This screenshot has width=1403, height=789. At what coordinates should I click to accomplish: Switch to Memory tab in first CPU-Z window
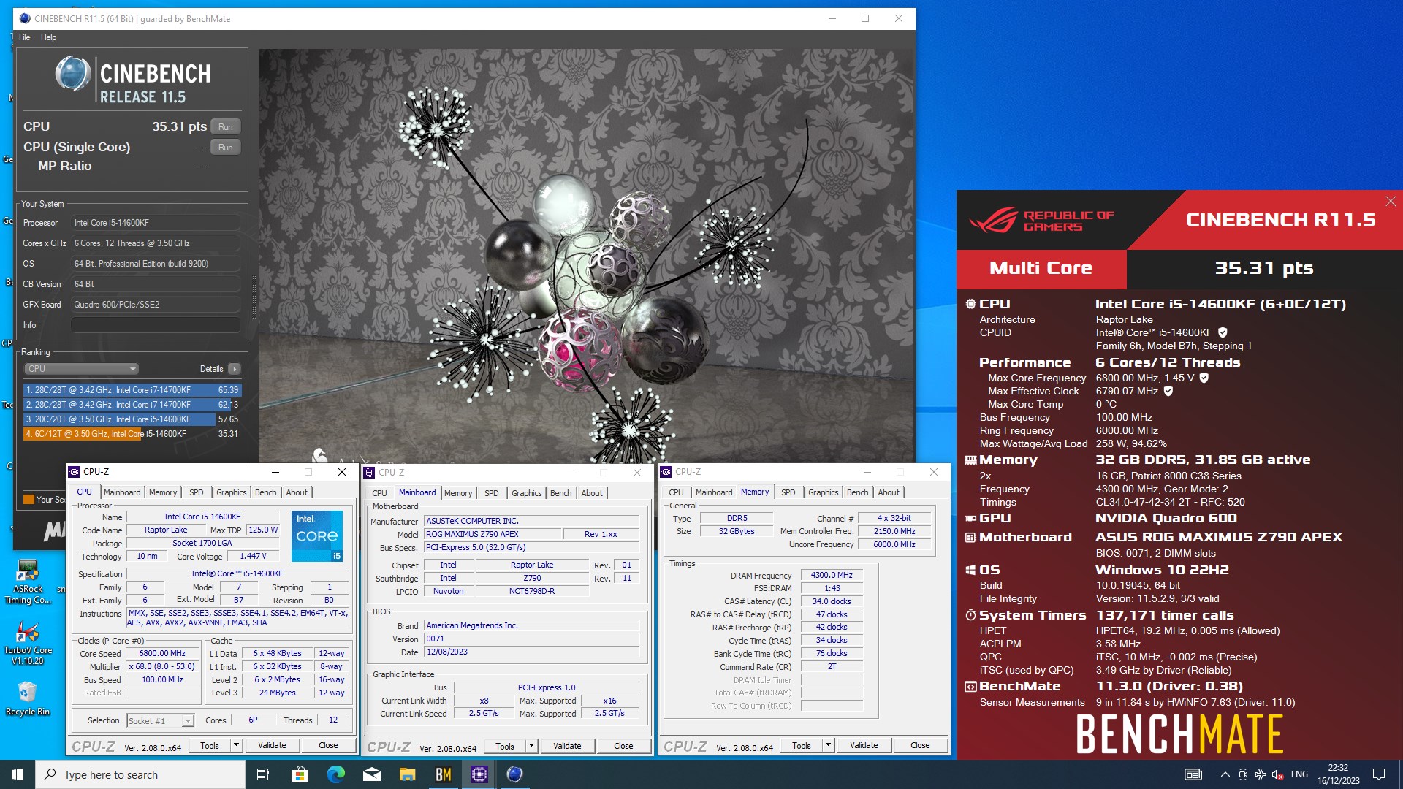tap(163, 492)
